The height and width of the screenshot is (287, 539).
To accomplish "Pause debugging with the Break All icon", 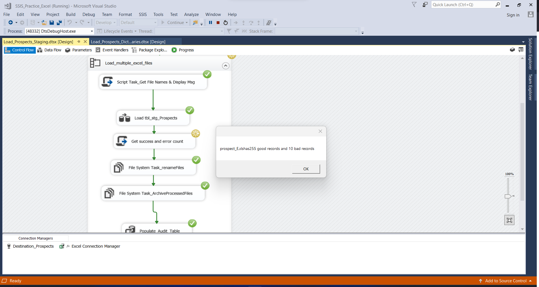I will pos(211,23).
